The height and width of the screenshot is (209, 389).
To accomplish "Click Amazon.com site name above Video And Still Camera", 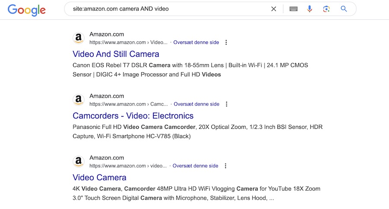I will (107, 34).
